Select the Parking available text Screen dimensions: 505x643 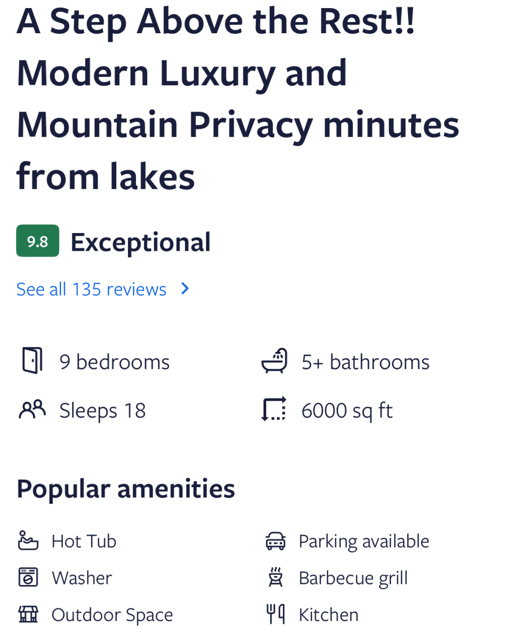pos(364,541)
